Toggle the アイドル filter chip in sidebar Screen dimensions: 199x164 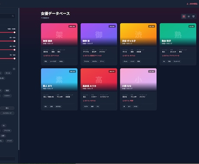pos(7,131)
